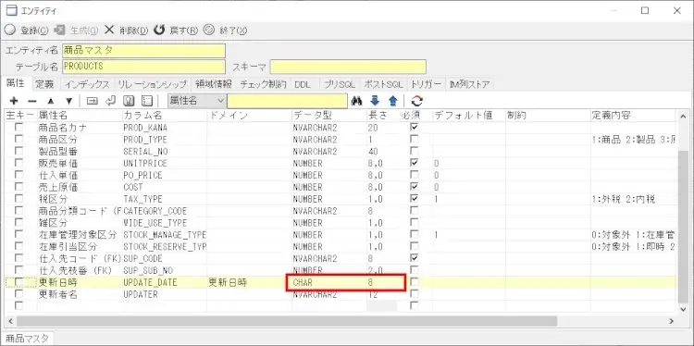Screen dimensions: 694x346
Task: Open the リレーションシップ tab
Action: (x=153, y=83)
